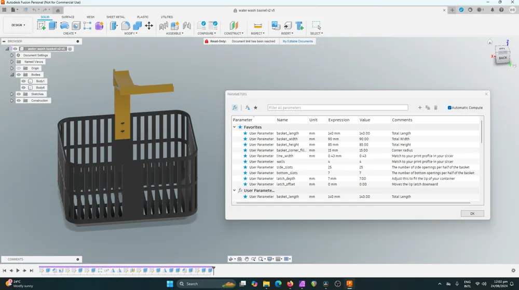Switch to the Surface tab
Screen dimensions: 519x290
(68, 17)
